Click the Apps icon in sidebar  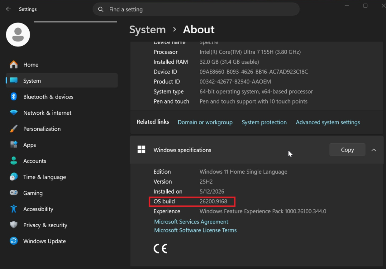[14, 144]
